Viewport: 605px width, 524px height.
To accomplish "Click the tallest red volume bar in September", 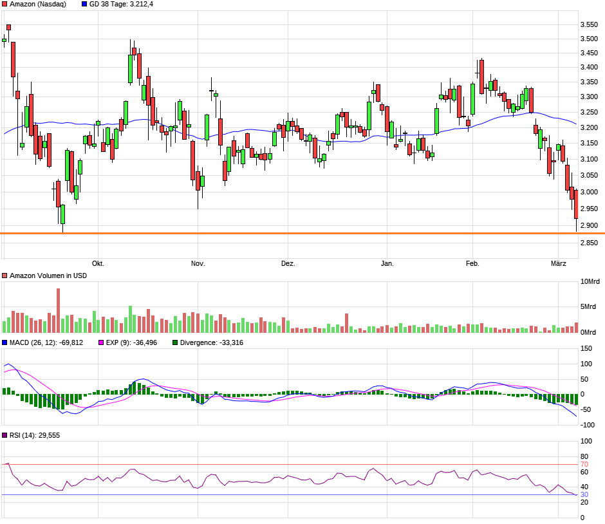I will pos(59,311).
